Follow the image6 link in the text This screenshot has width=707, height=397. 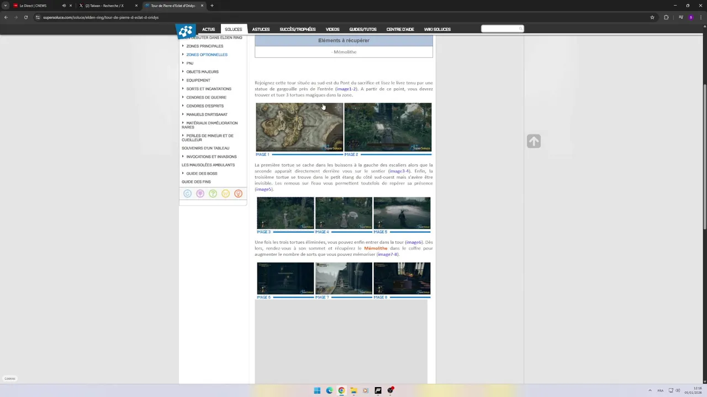(414, 242)
